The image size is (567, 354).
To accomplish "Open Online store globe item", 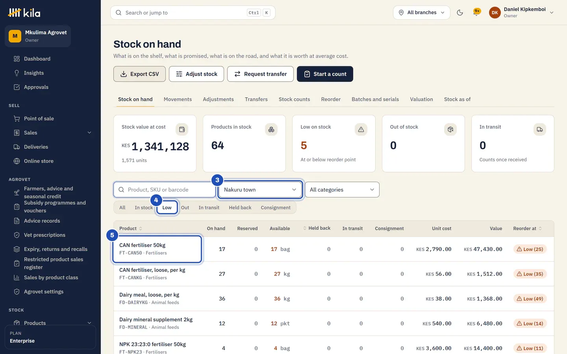I will click(x=50, y=161).
